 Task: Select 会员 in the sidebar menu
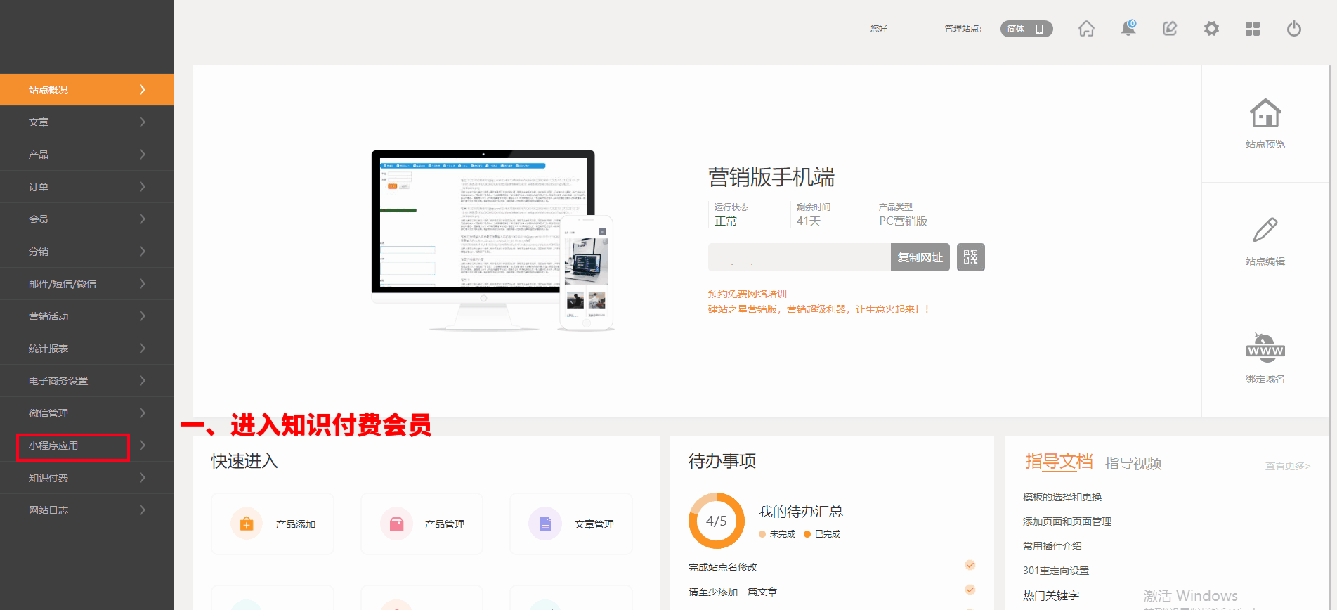pyautogui.click(x=39, y=219)
